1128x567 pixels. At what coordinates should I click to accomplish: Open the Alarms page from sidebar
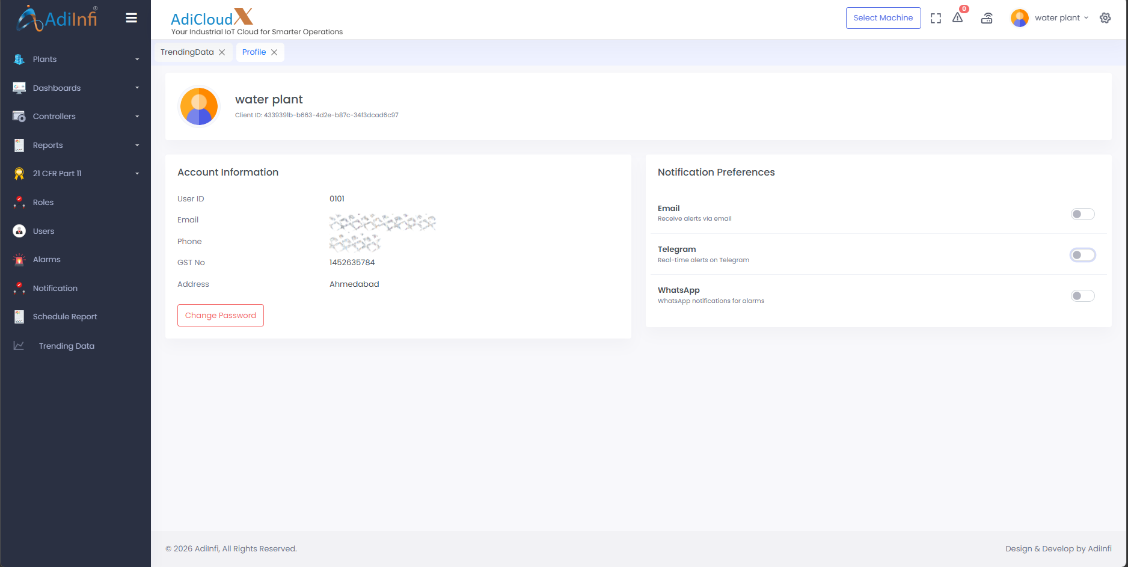(x=46, y=260)
